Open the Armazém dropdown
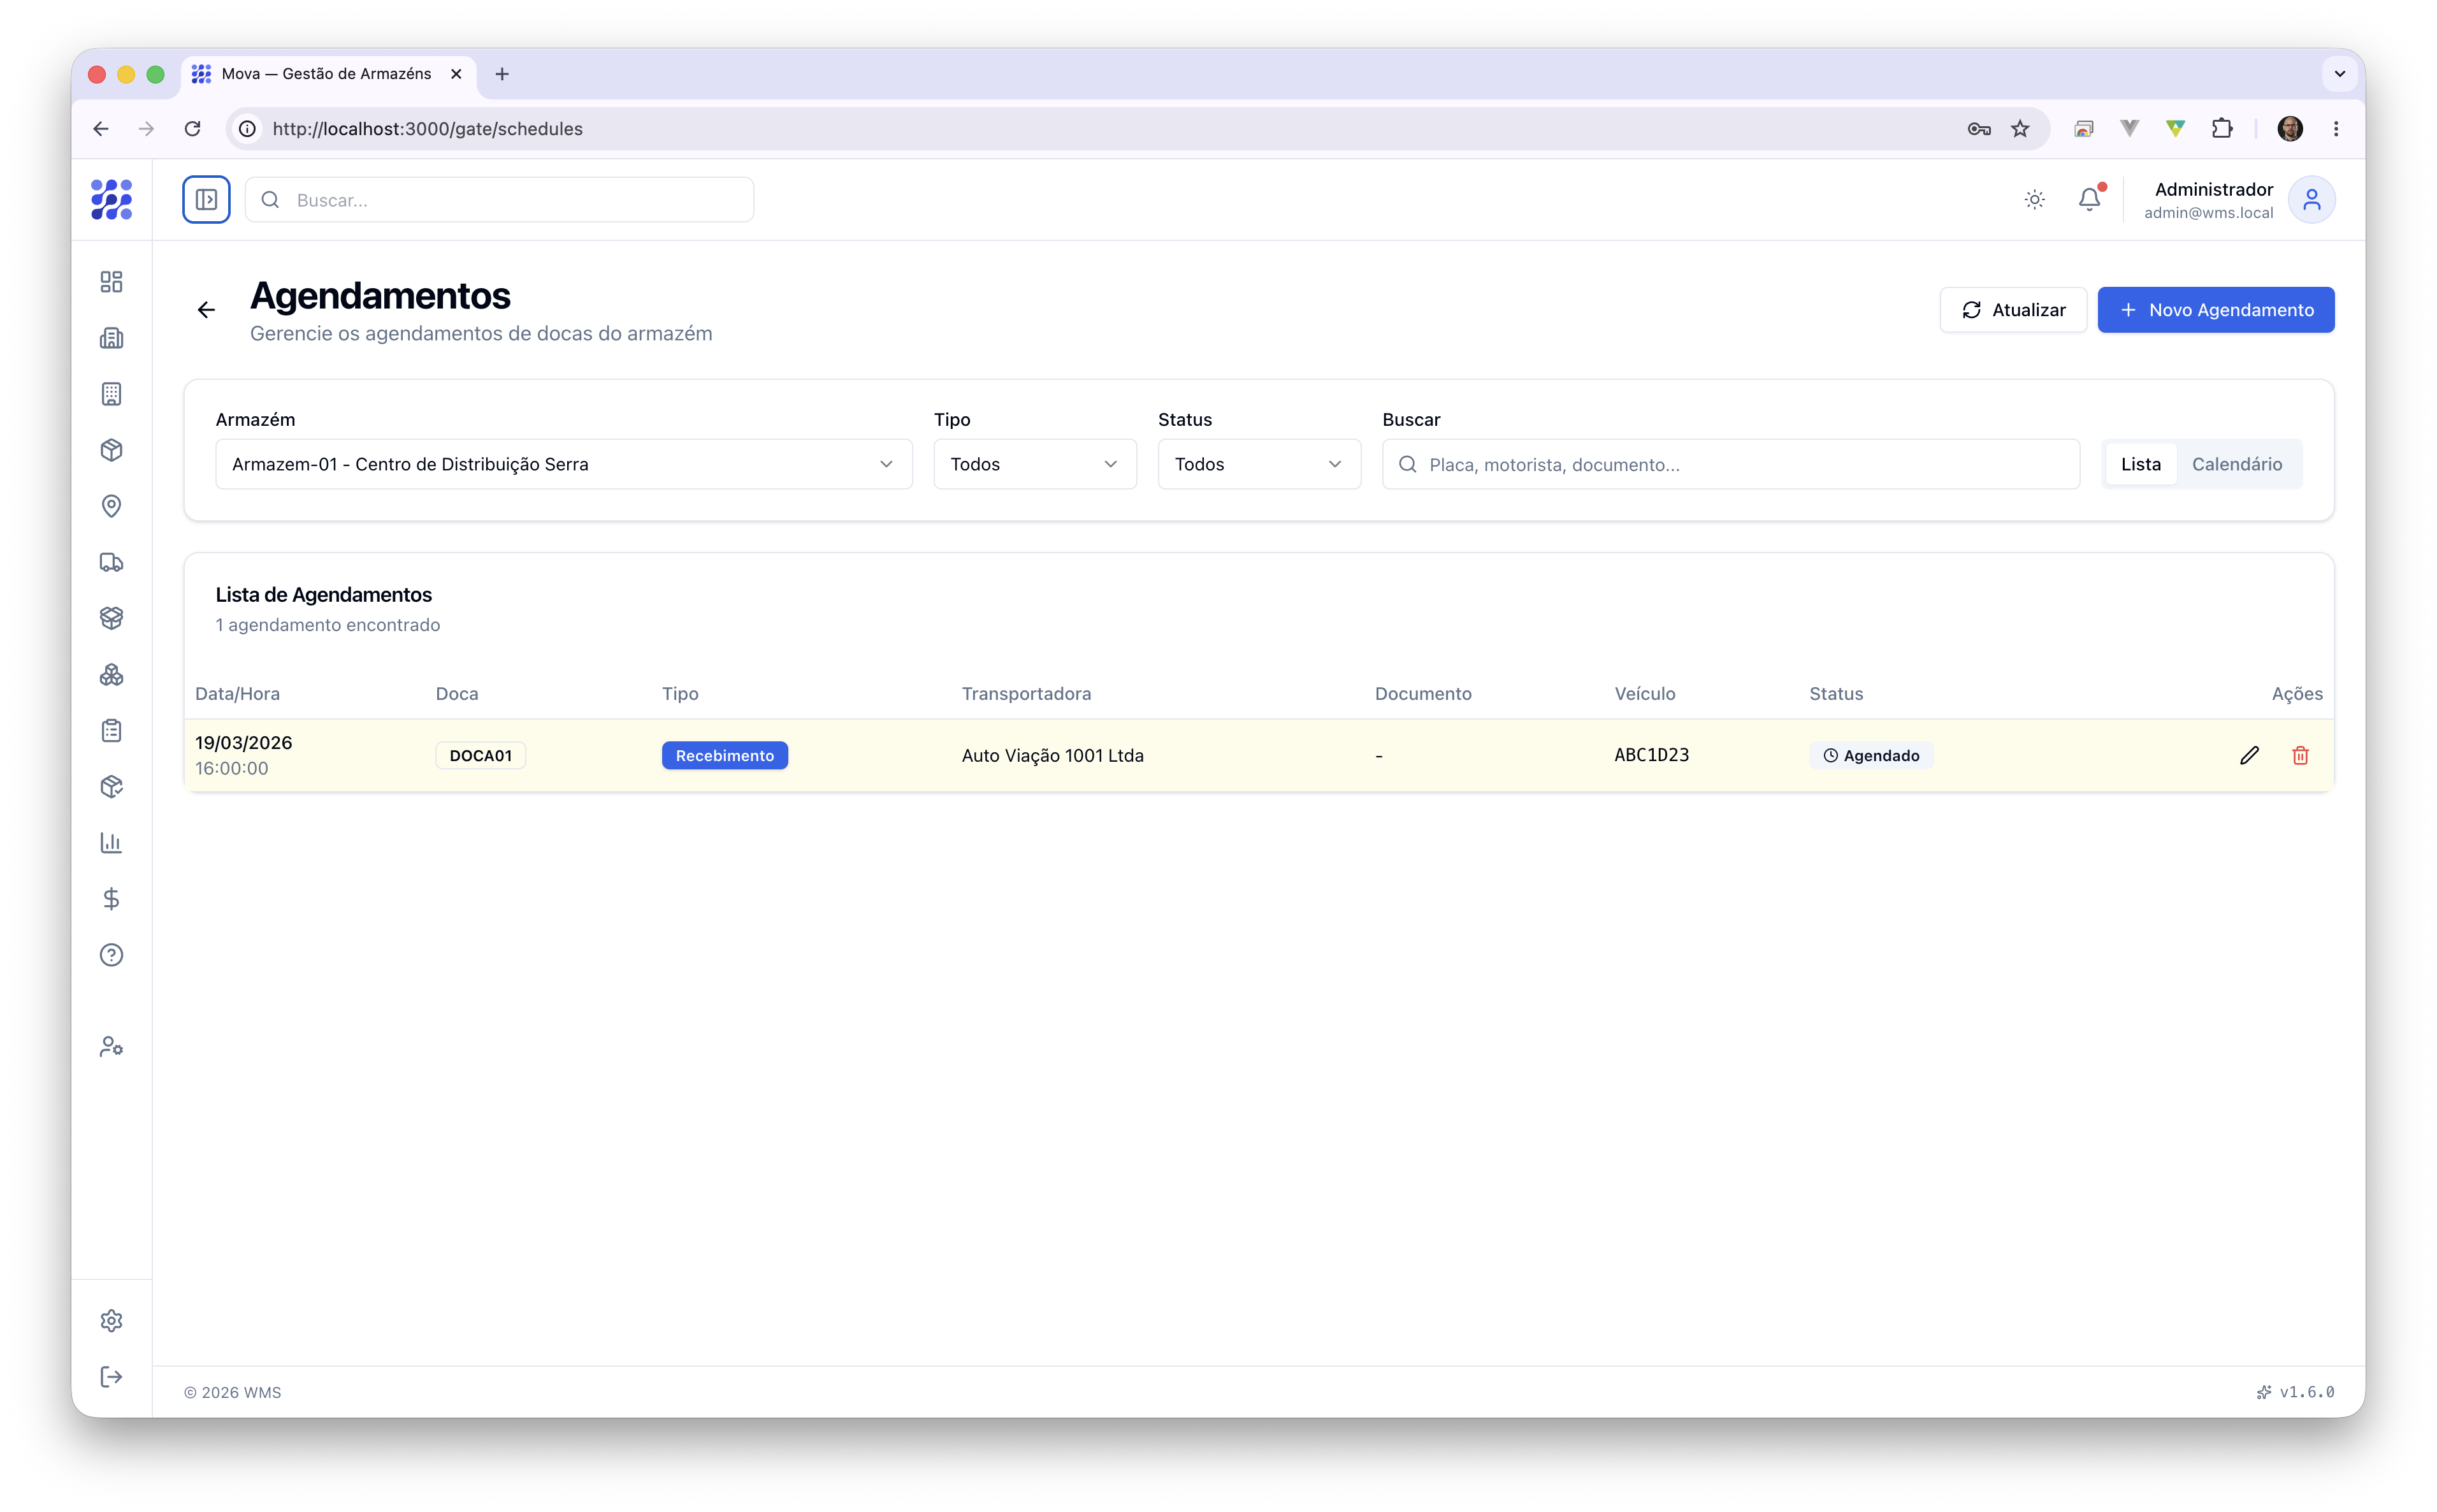This screenshot has width=2437, height=1512. coord(564,464)
